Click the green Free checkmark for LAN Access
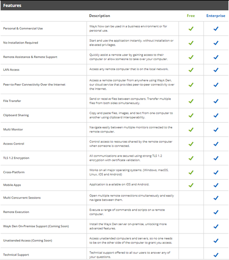This screenshot has width=229, height=260. click(x=191, y=70)
